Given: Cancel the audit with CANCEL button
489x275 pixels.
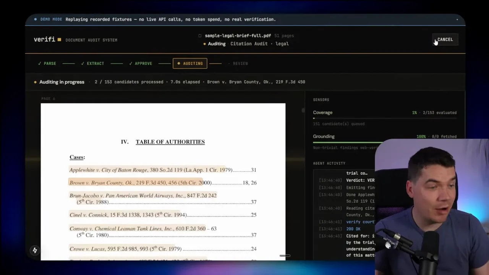Looking at the screenshot, I should [x=445, y=39].
